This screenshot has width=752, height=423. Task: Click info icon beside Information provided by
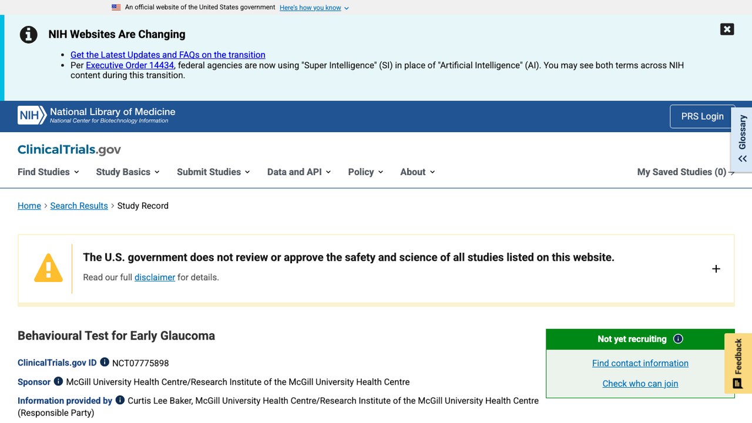120,400
